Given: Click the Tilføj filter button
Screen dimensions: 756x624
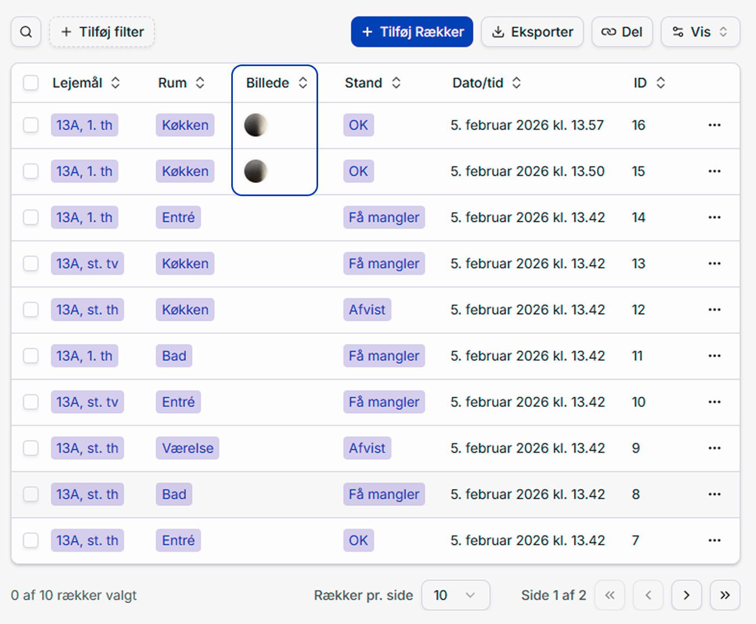Looking at the screenshot, I should [102, 32].
